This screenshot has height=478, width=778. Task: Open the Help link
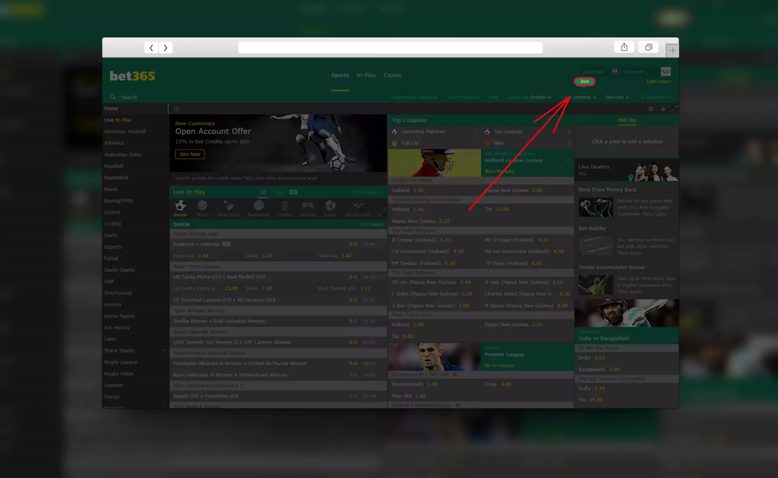(x=493, y=97)
